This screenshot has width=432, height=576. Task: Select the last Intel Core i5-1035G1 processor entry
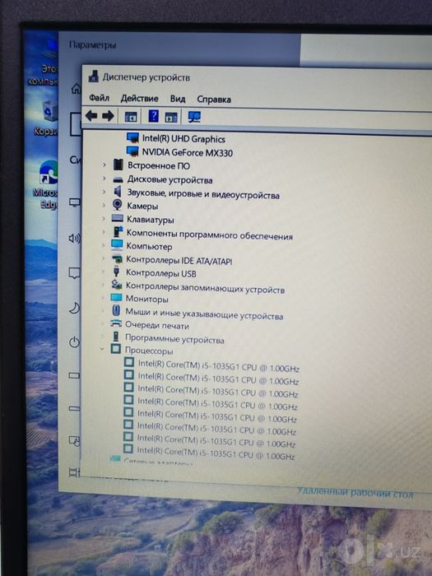(x=216, y=453)
